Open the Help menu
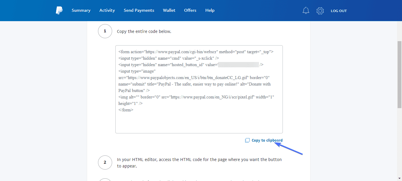Screen dimensions: 402x181 210,10
